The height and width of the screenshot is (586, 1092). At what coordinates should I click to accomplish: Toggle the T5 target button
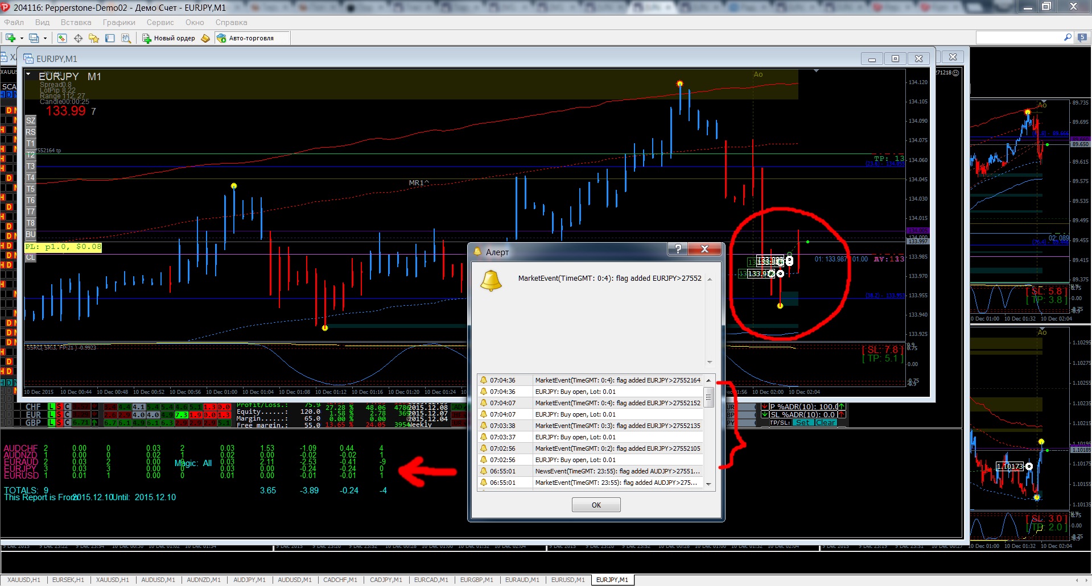point(31,189)
